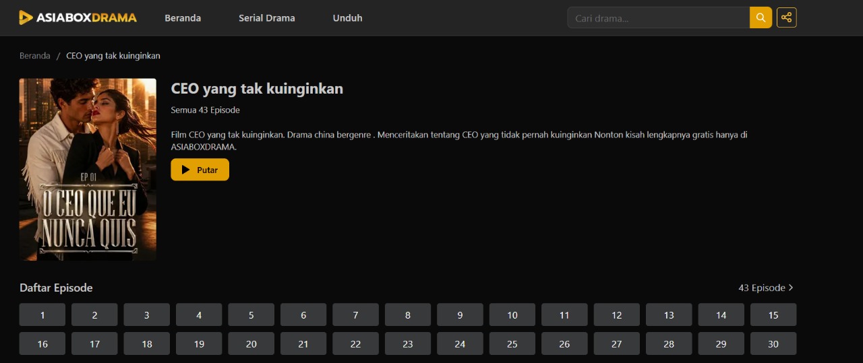Open episode 19
This screenshot has height=363, width=863.
tap(199, 343)
